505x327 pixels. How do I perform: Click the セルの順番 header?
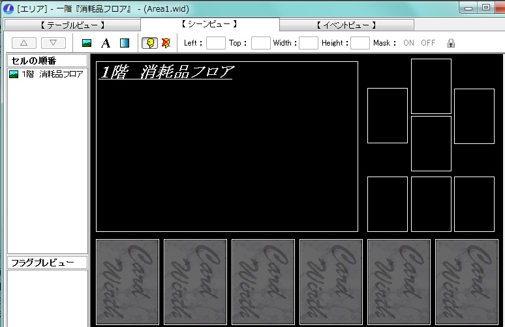tap(48, 61)
